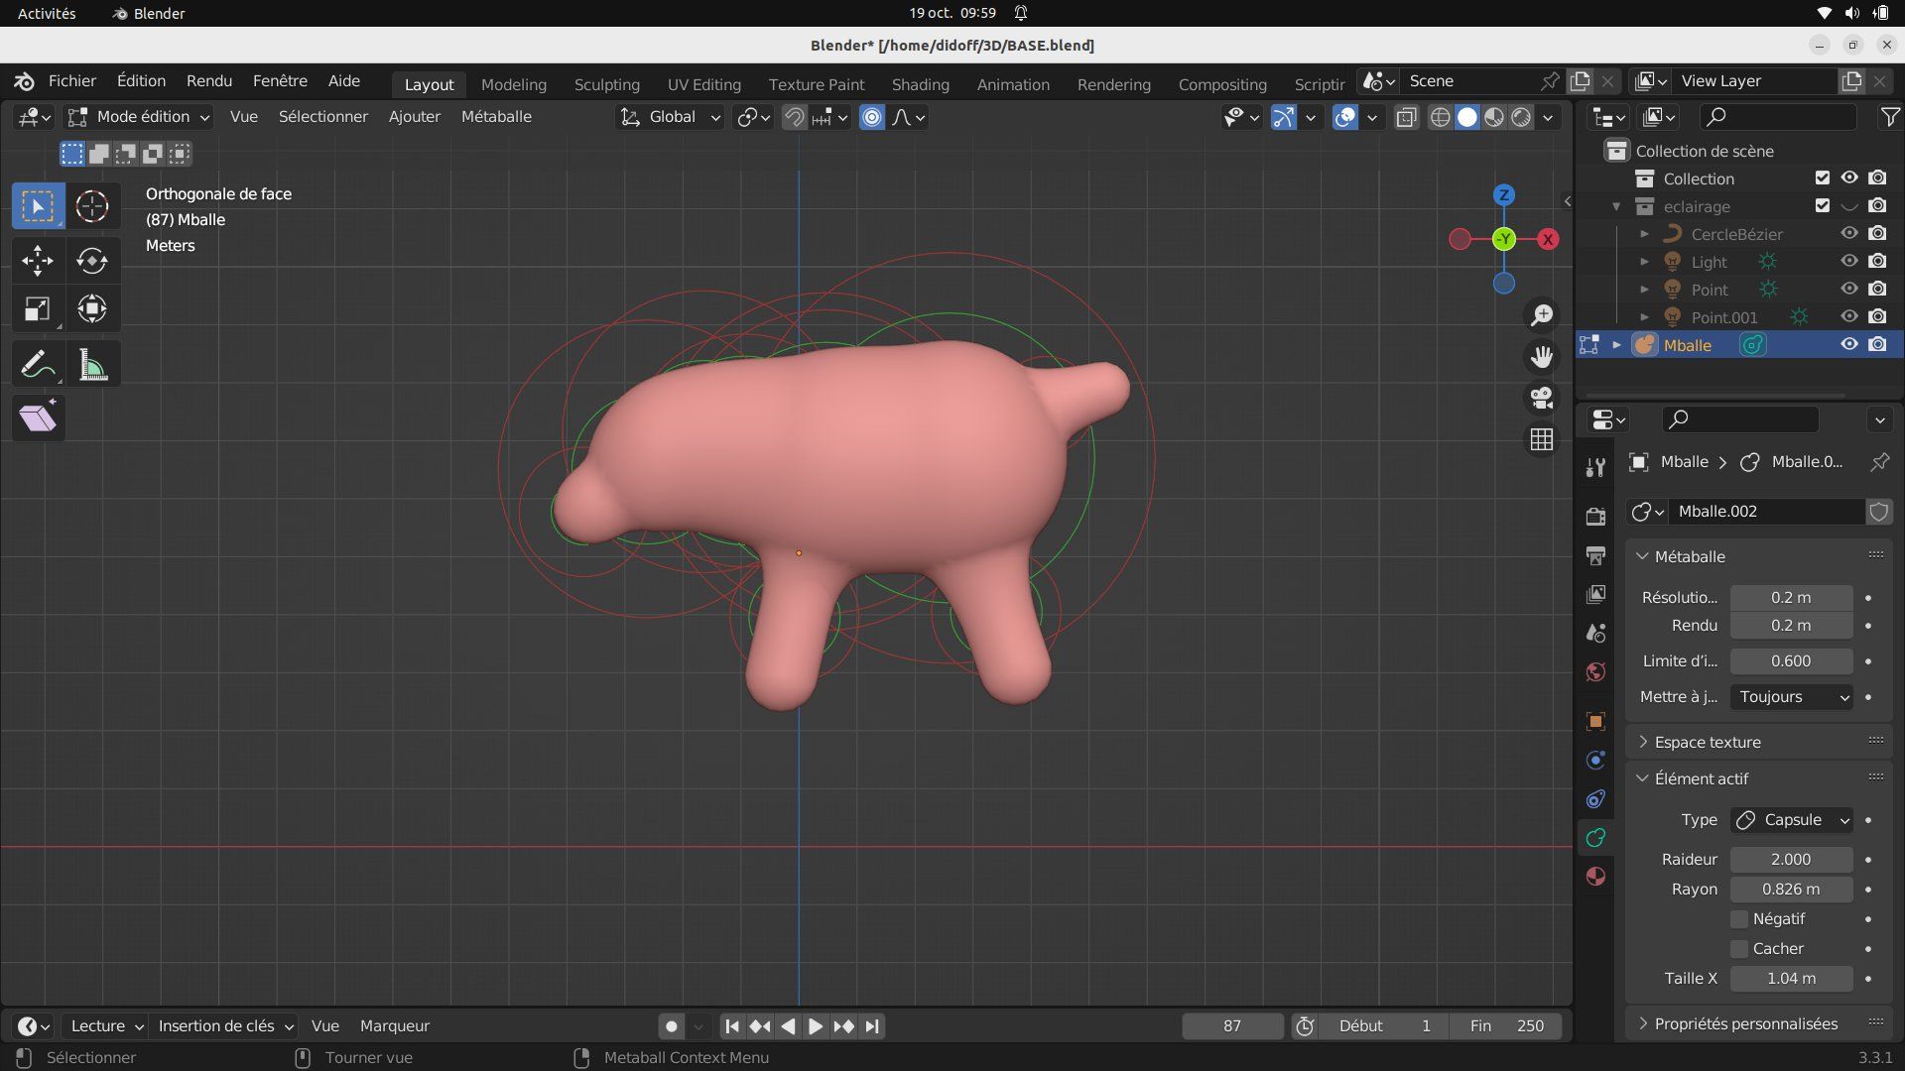Open the Rendu menu

pos(209,81)
